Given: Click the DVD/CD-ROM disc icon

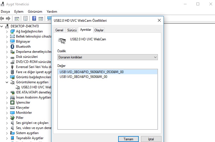Looking at the screenshot, I should (12, 62).
